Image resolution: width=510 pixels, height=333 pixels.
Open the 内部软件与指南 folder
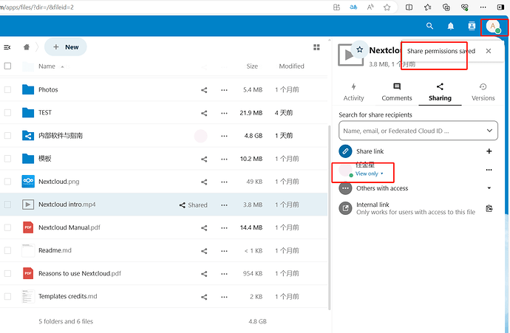tap(61, 135)
